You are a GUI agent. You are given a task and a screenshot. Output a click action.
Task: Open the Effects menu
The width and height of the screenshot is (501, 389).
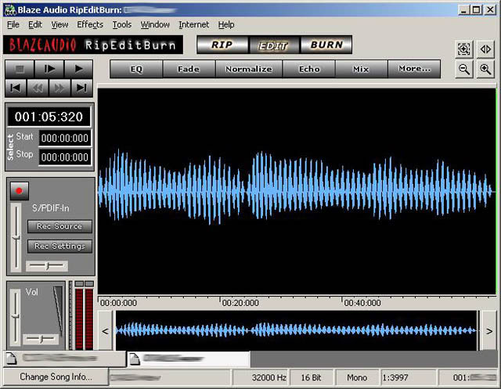click(x=90, y=24)
